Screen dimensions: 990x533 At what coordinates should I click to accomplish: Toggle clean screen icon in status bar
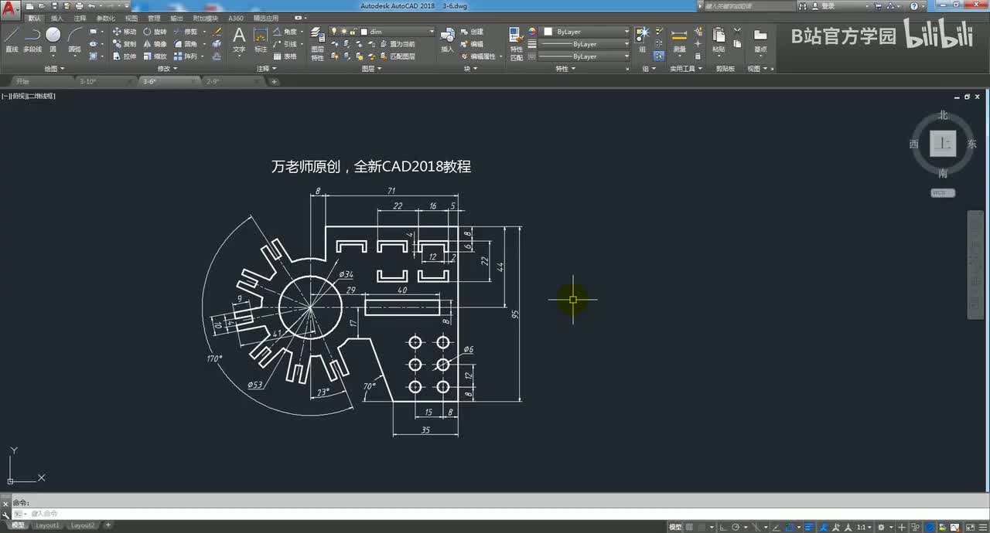[x=971, y=526]
